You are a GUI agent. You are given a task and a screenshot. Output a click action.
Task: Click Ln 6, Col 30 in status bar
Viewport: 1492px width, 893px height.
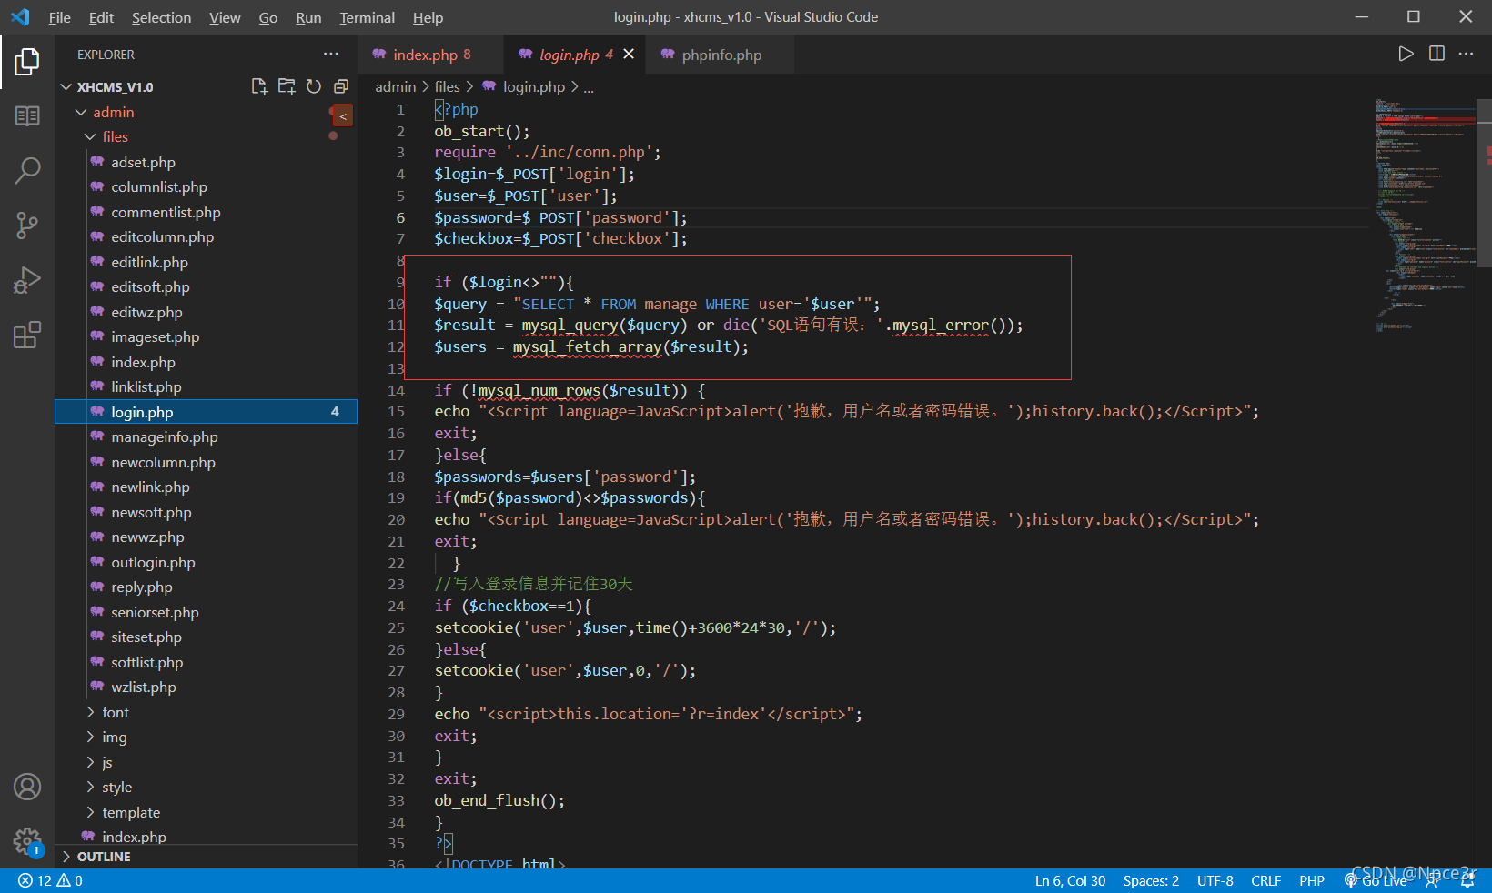click(x=1070, y=880)
